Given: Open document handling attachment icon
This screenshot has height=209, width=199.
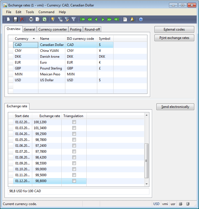Looking at the screenshot, I should click(x=125, y=19).
